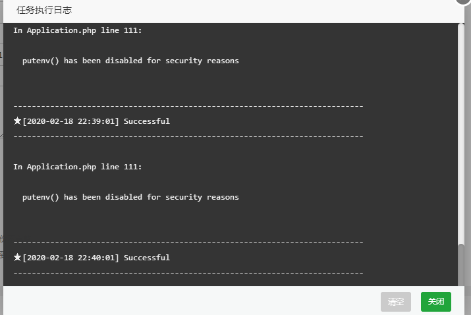Click "Successful" in the 22:40:01 entry
This screenshot has height=315, width=471.
click(x=146, y=258)
